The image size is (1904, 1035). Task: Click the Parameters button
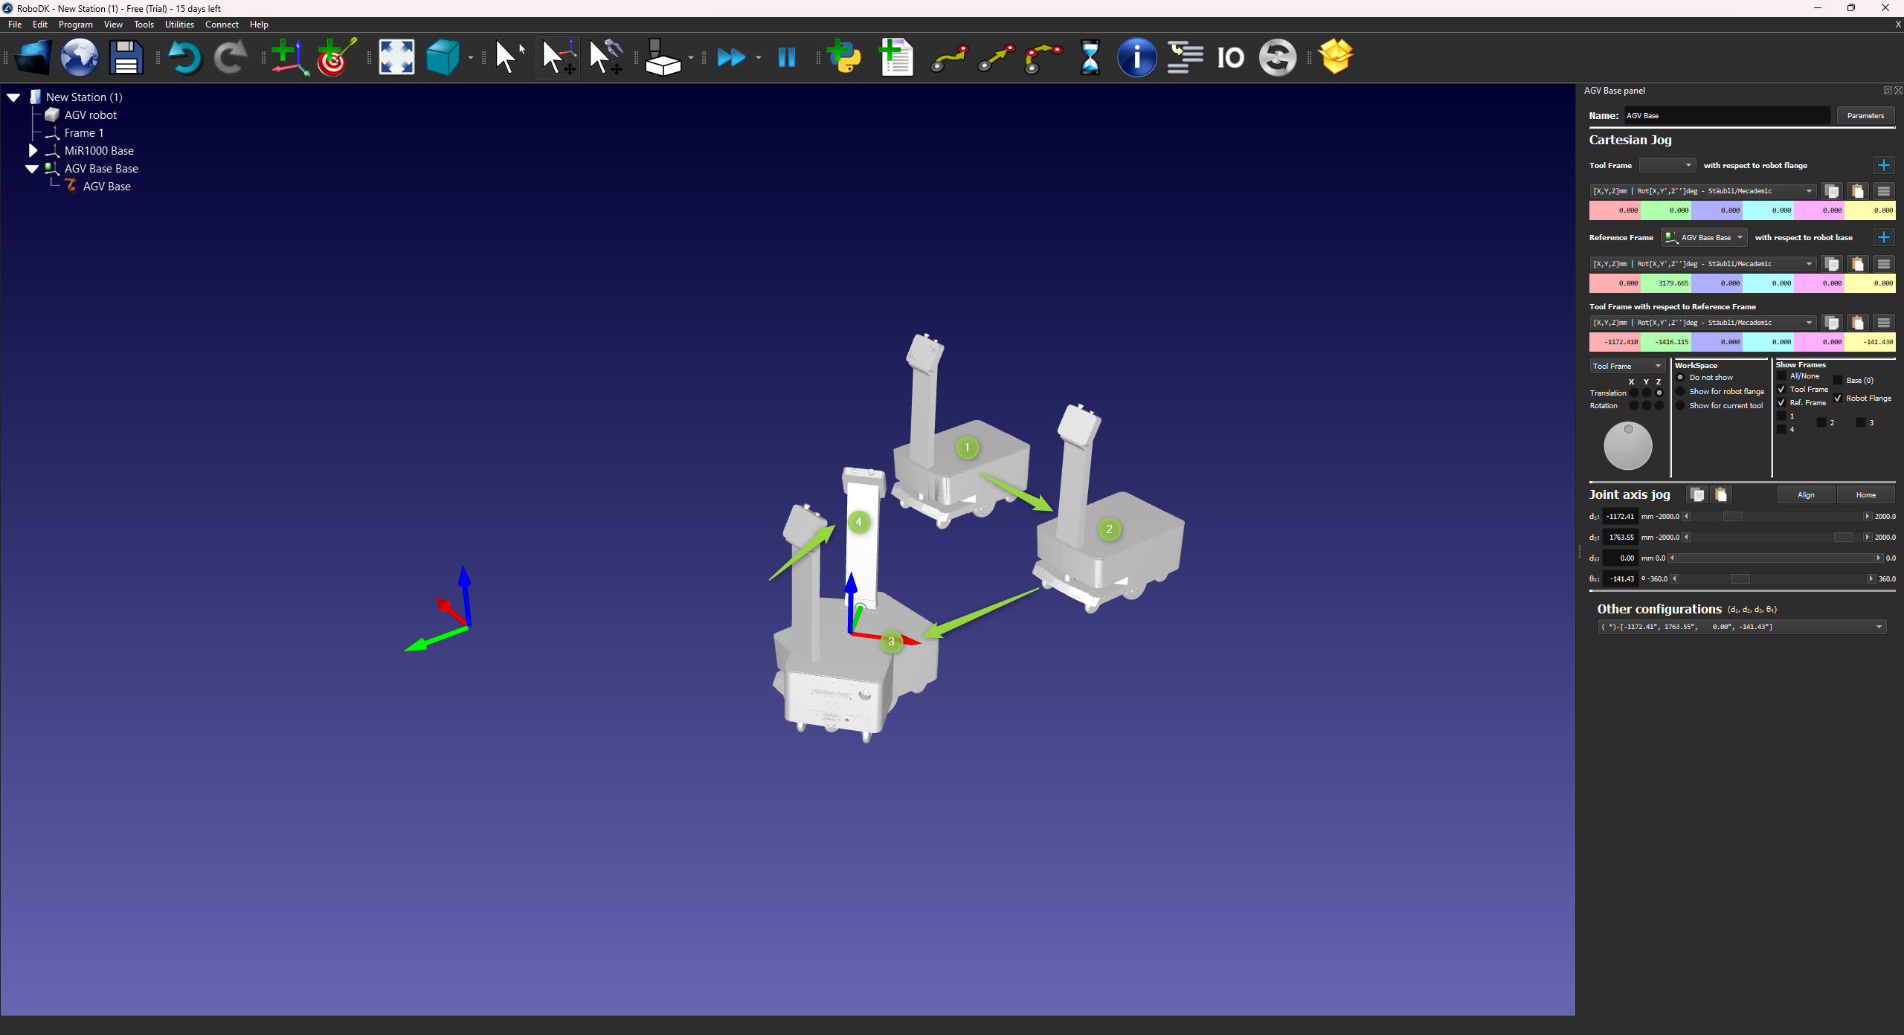(1865, 115)
